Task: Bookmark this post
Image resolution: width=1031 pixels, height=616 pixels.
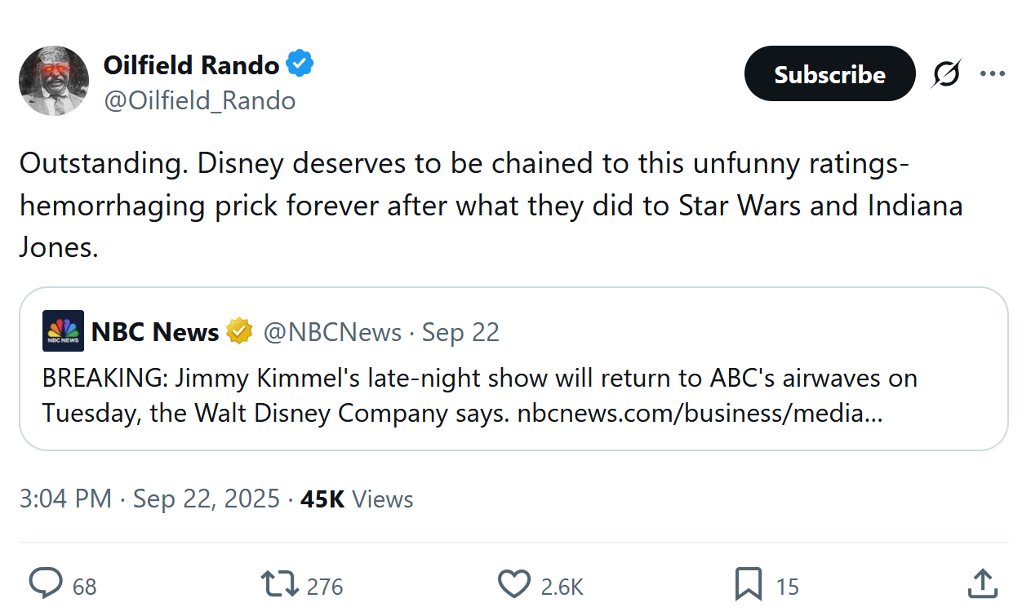Action: [749, 584]
